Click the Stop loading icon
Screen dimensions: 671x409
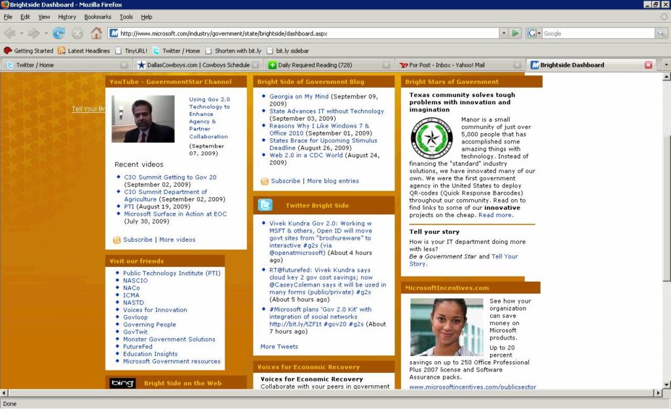click(x=77, y=33)
